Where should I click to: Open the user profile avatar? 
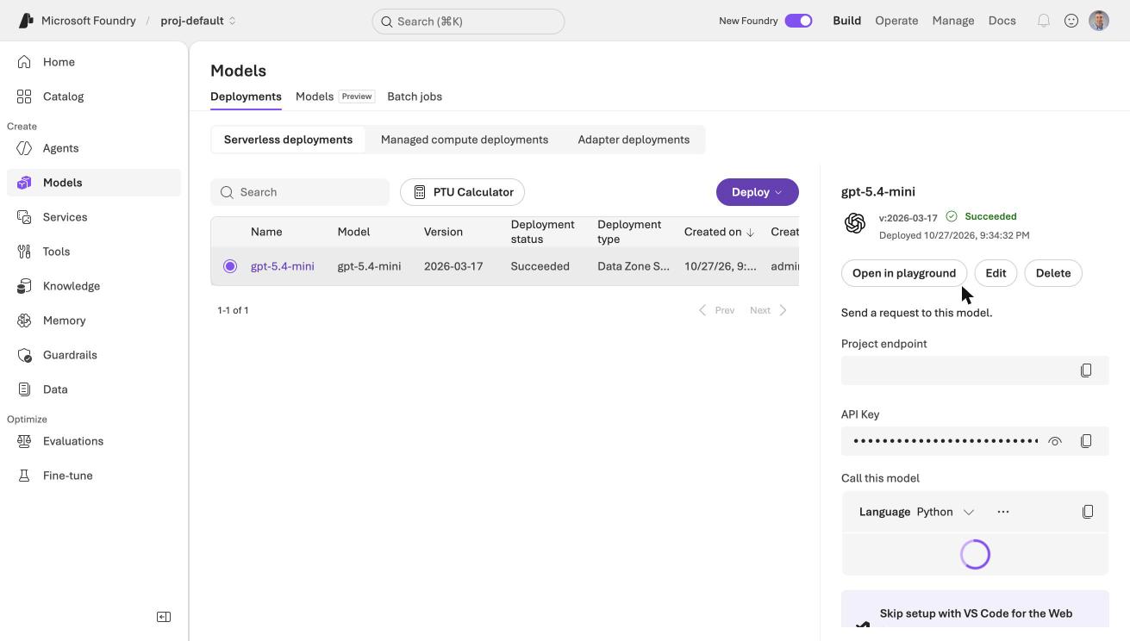point(1099,21)
